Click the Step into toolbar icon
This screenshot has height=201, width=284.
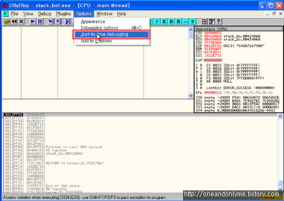(51, 22)
